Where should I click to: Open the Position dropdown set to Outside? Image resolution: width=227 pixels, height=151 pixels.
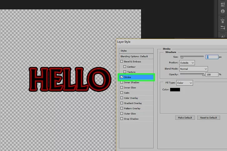click(188, 63)
